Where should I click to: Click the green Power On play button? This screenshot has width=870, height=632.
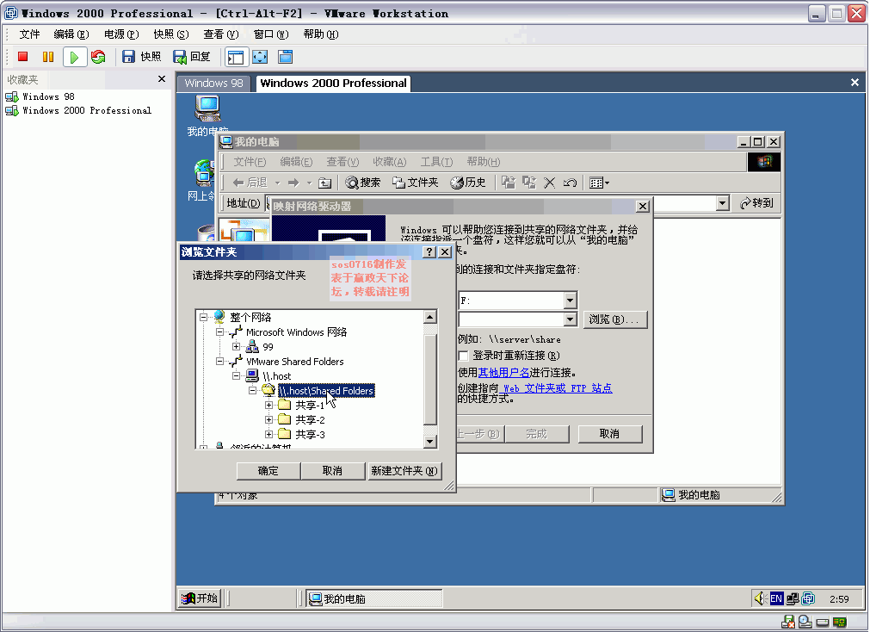click(74, 57)
